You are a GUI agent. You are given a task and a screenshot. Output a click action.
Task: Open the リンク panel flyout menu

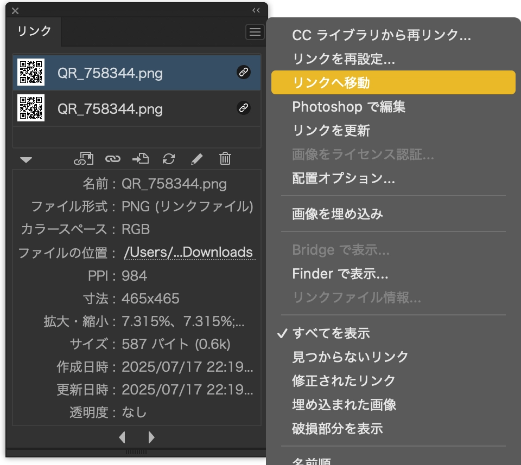tap(255, 32)
